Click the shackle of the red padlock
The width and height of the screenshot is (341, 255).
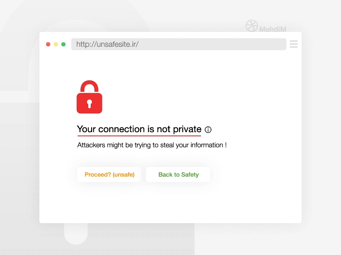pyautogui.click(x=90, y=85)
